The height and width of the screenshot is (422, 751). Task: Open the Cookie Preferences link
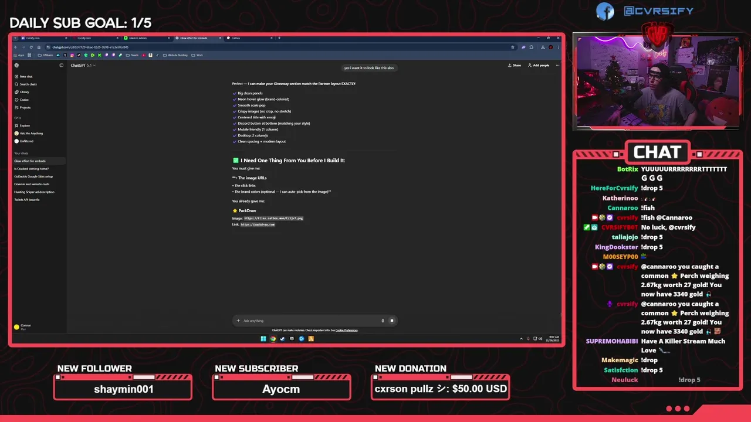pos(347,330)
